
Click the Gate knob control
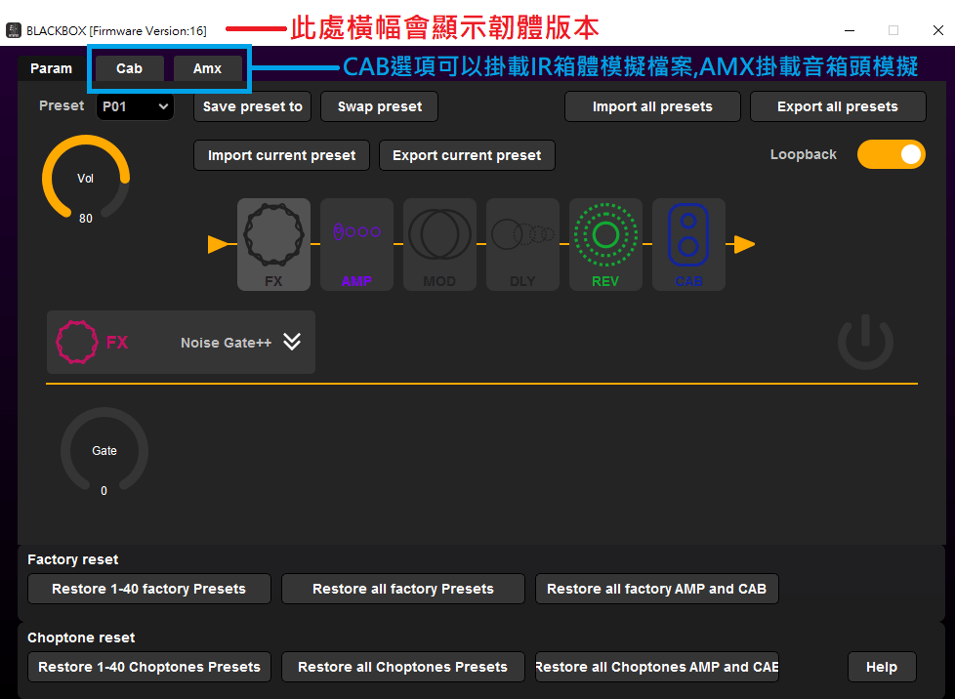point(104,451)
